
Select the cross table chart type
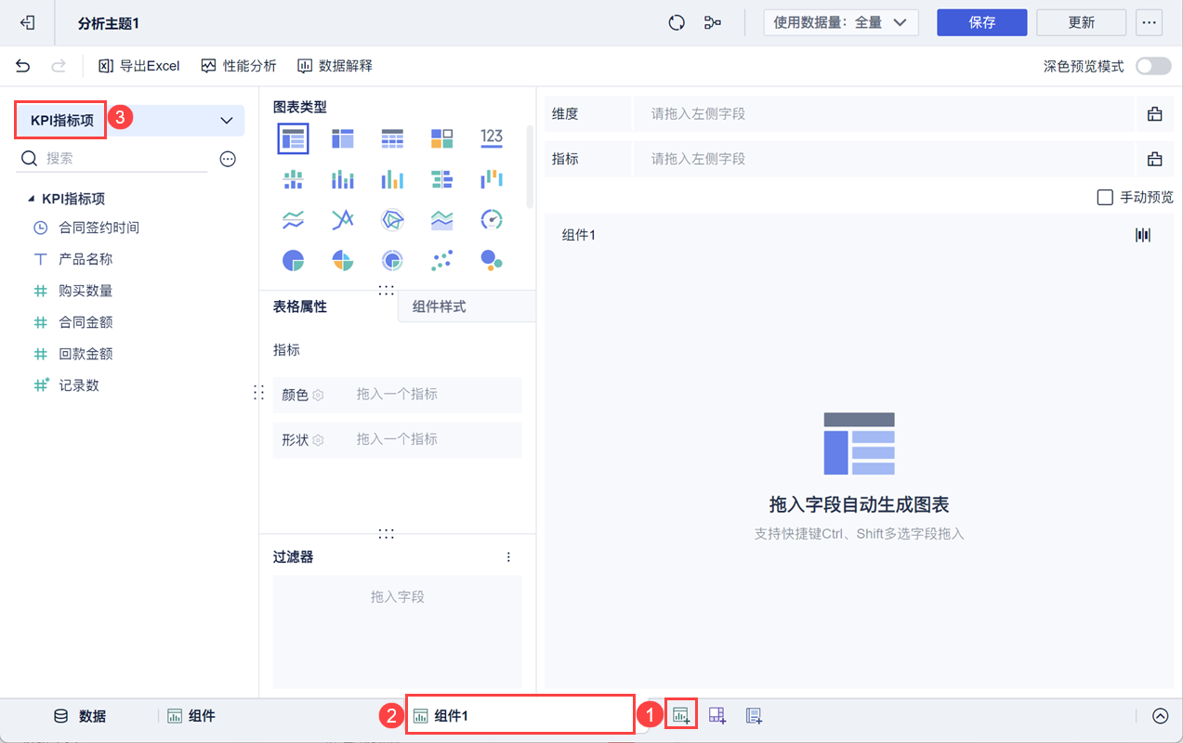(343, 139)
